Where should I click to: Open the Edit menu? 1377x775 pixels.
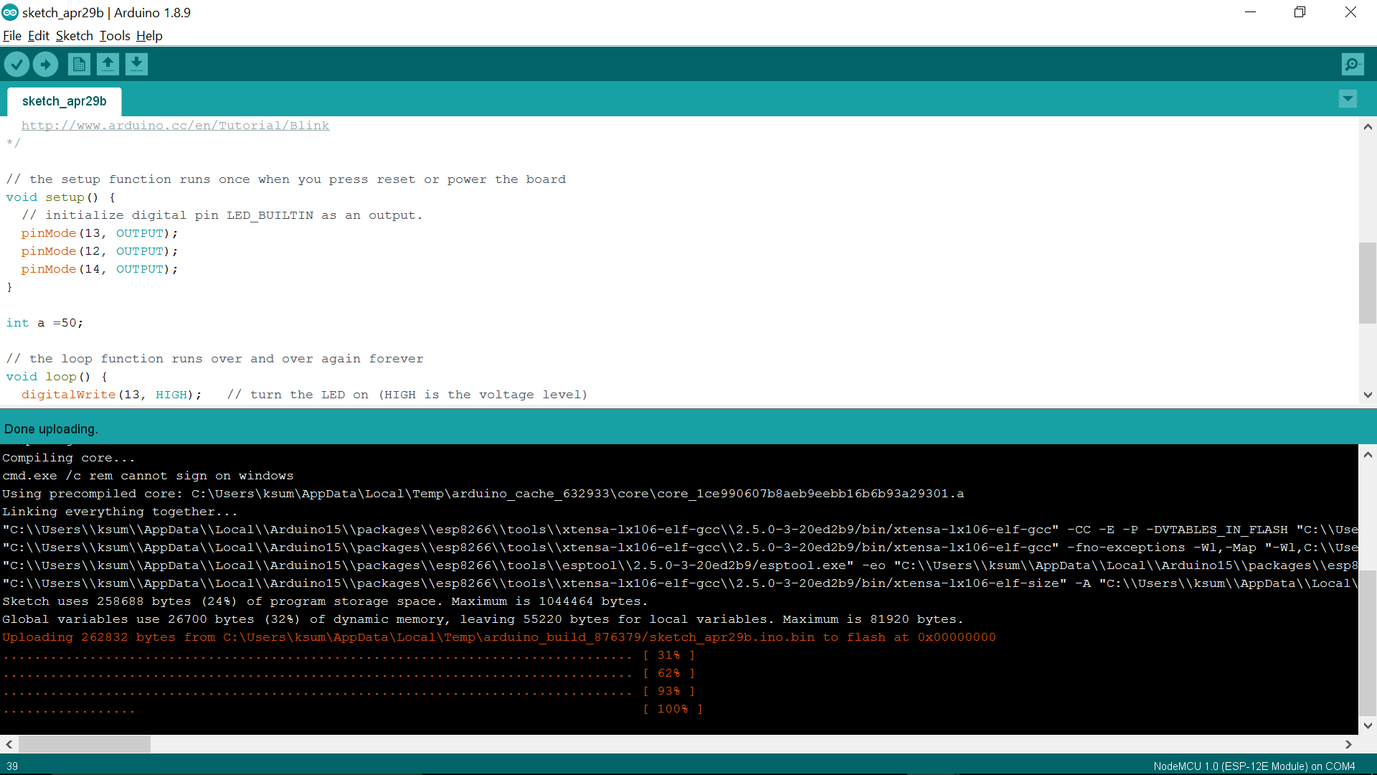38,36
